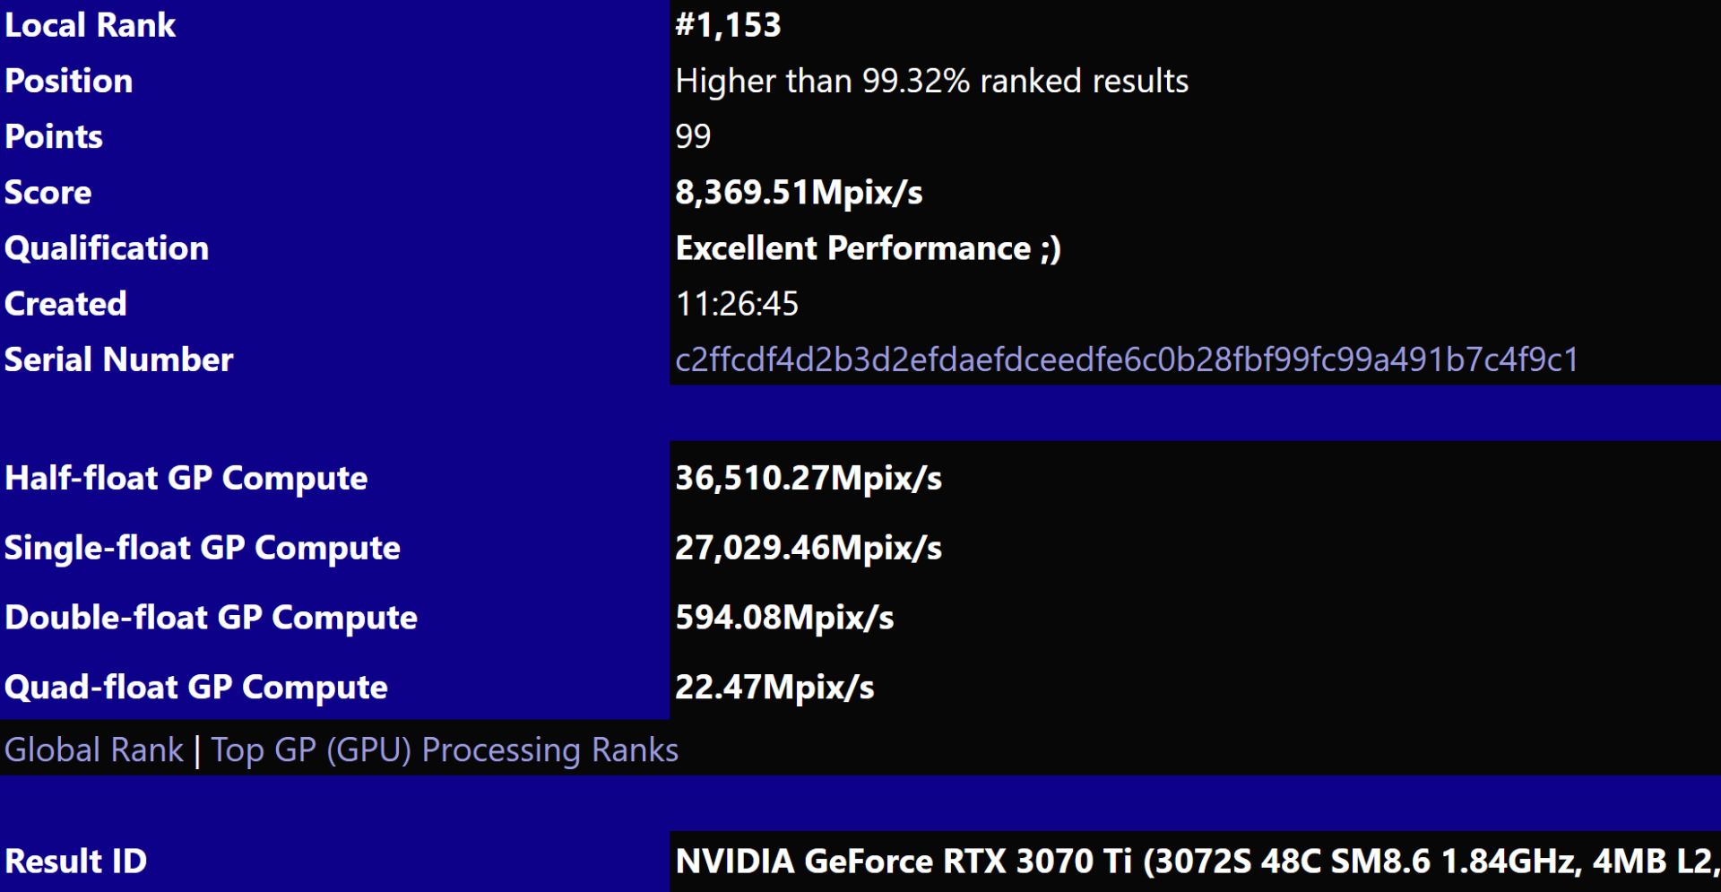Select the Score value 8,369.51Mpix/s
Viewport: 1721px width, 892px height.
(798, 192)
